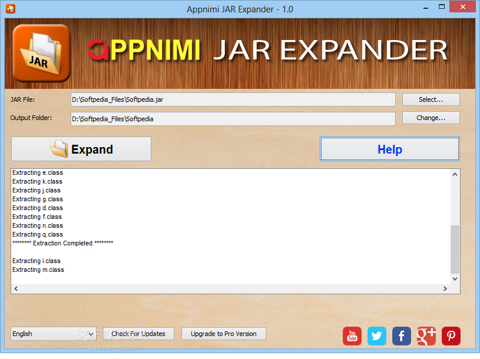Focus the Output Folder path field
The height and width of the screenshot is (359, 480).
(233, 119)
